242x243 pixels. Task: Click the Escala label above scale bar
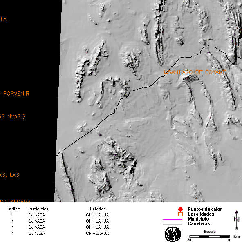[210, 232]
